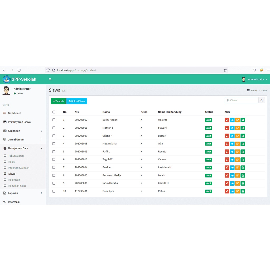Click the search magnifier icon button

pos(262,100)
